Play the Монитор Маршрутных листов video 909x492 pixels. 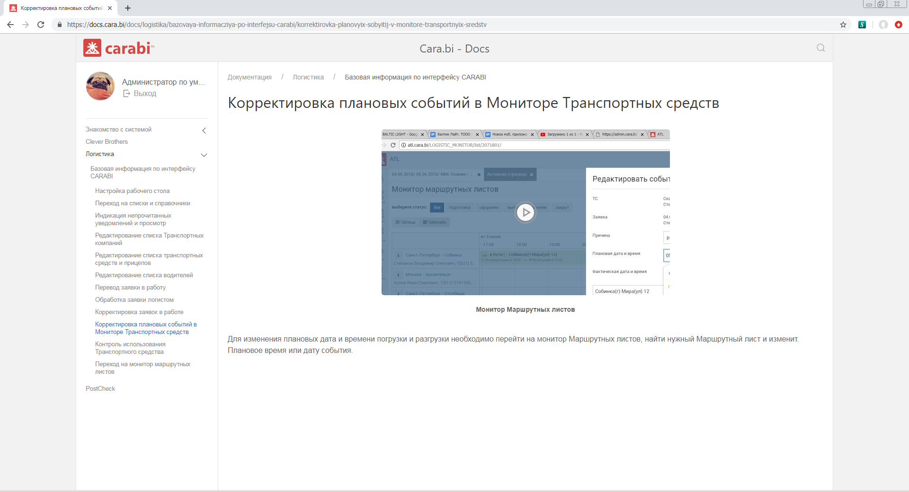[525, 212]
